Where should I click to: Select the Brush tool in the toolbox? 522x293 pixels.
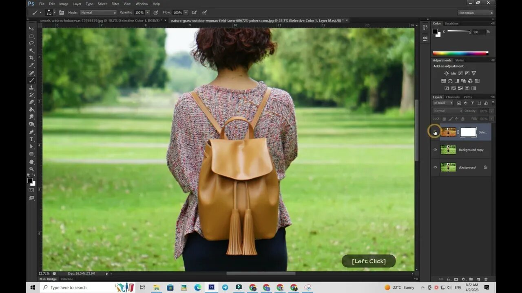click(x=31, y=80)
